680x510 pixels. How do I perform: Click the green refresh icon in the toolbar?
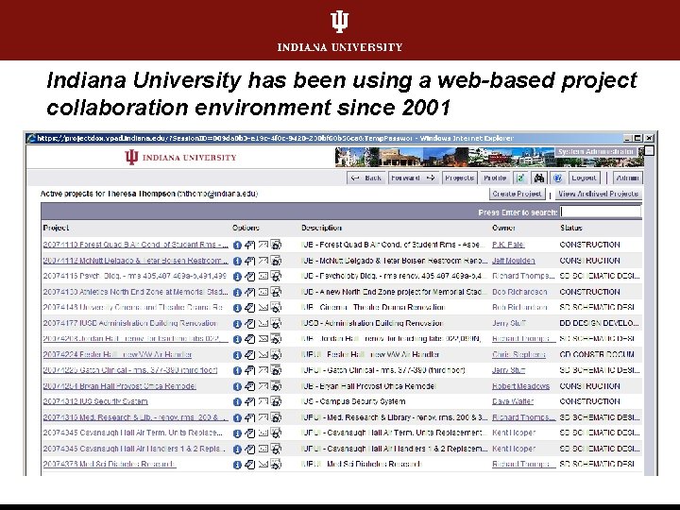pos(520,178)
